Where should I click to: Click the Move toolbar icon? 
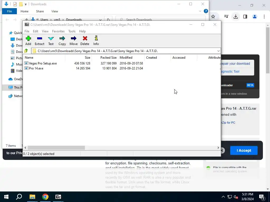[x=74, y=41]
